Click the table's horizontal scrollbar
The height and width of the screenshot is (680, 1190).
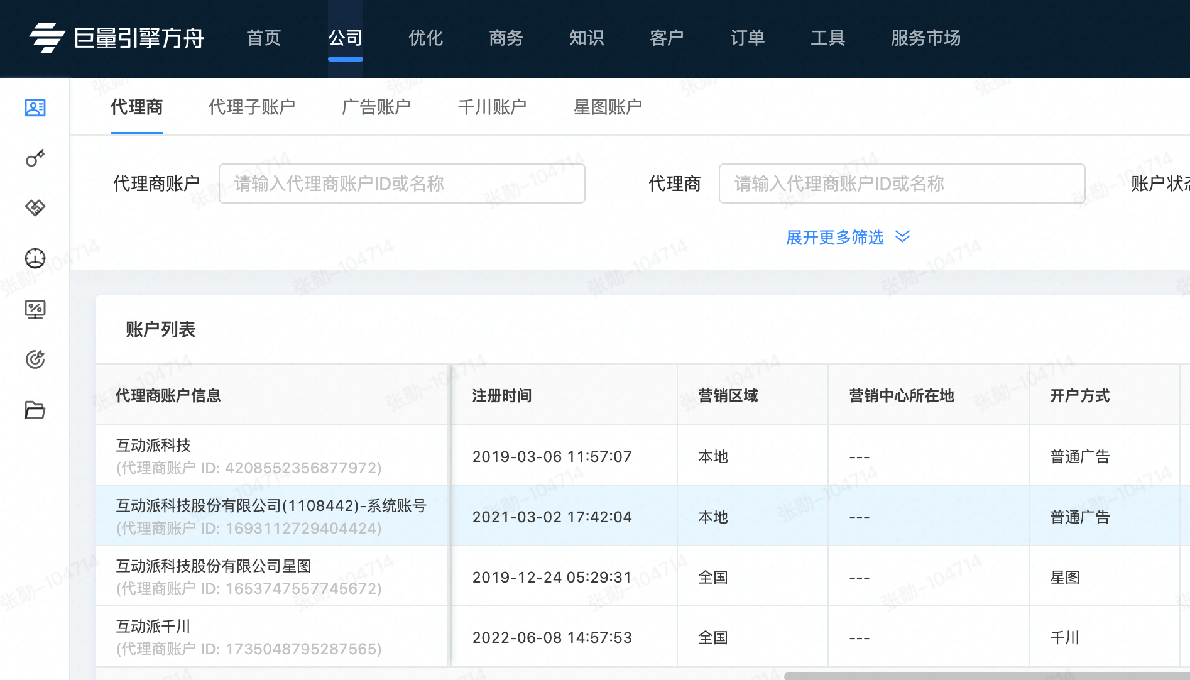tap(986, 676)
